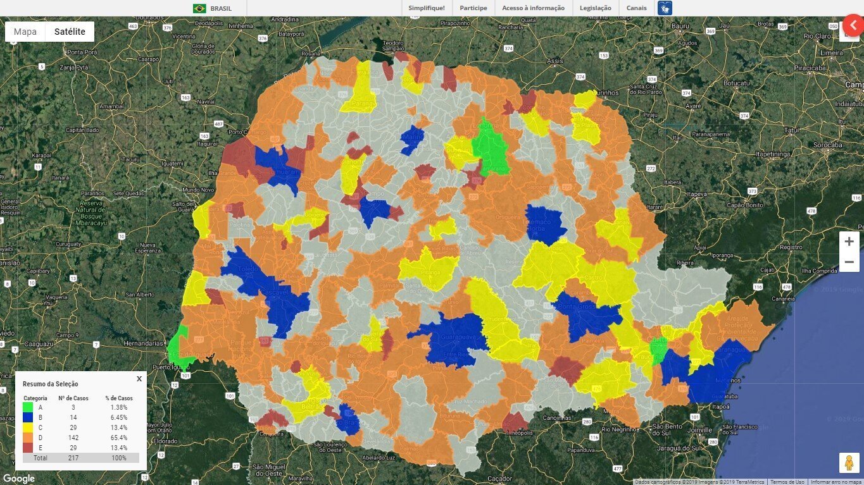Click the 65.4% value in the legend
This screenshot has width=864, height=485.
(x=119, y=438)
